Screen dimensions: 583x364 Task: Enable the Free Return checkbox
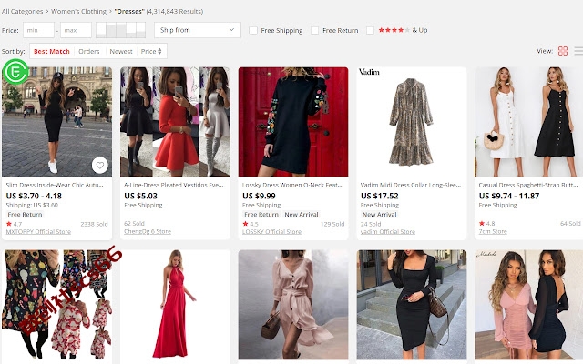tap(314, 30)
